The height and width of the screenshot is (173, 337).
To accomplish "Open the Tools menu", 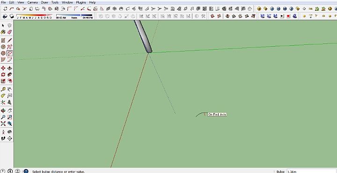I will (x=55, y=2).
